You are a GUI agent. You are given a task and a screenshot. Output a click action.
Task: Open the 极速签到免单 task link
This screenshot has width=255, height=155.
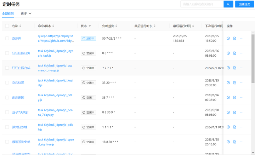click(21, 142)
